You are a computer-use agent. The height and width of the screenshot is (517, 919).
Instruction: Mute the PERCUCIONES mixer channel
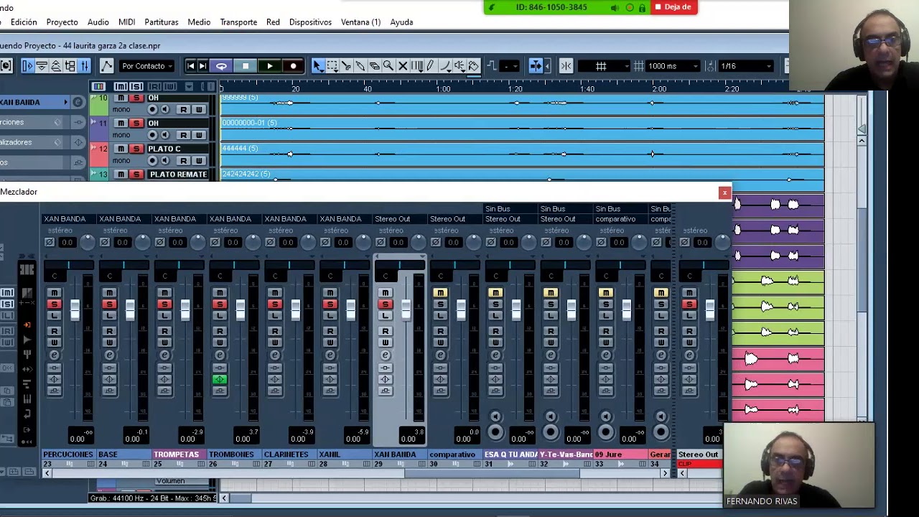pos(54,293)
